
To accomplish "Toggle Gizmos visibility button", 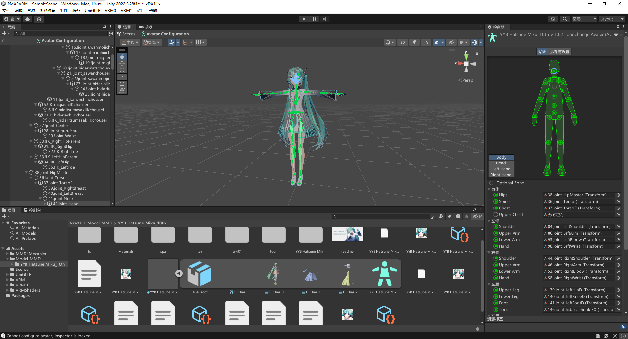I will pyautogui.click(x=474, y=42).
